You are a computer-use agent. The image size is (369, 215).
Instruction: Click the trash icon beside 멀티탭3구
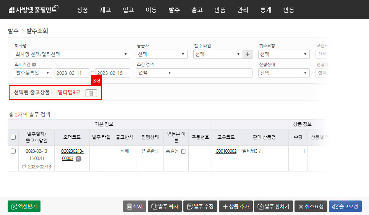(x=91, y=93)
